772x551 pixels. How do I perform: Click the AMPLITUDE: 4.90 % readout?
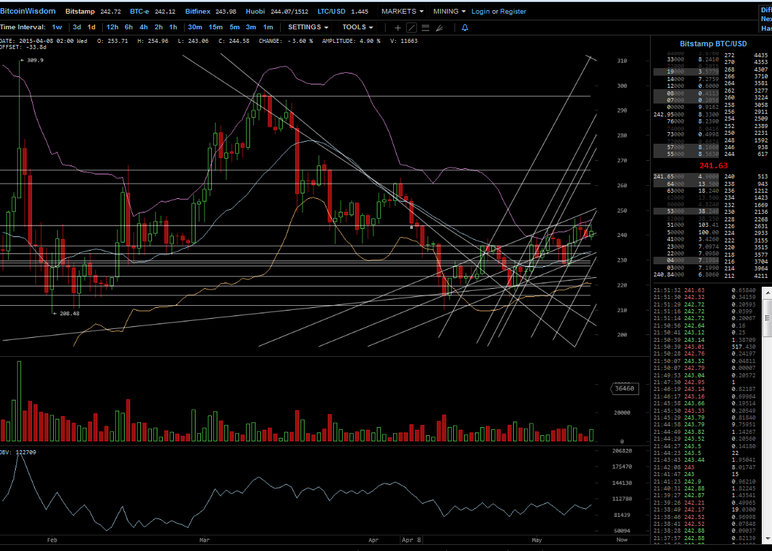point(351,41)
